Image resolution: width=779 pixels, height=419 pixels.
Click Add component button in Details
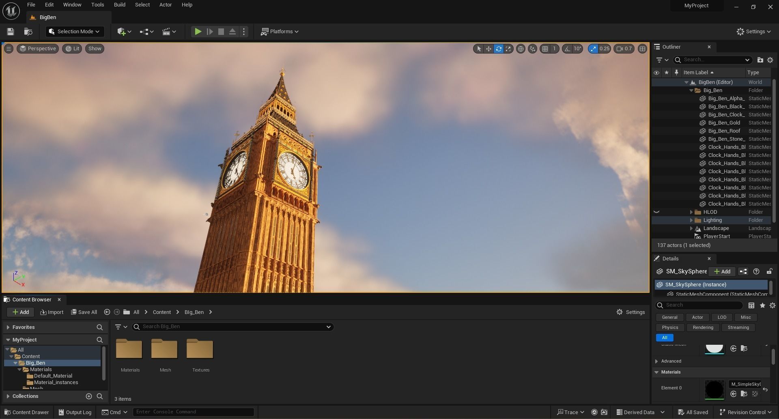722,272
